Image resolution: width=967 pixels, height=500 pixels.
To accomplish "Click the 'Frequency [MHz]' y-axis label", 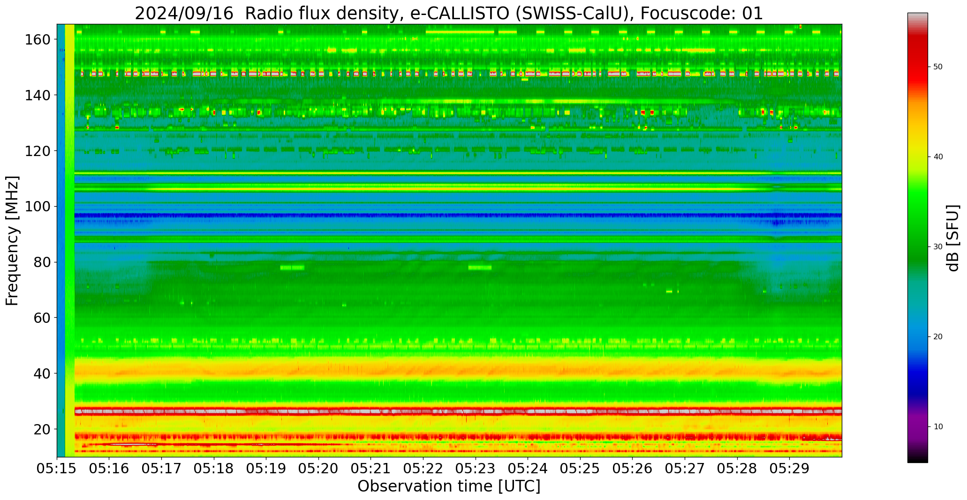I will [x=12, y=240].
